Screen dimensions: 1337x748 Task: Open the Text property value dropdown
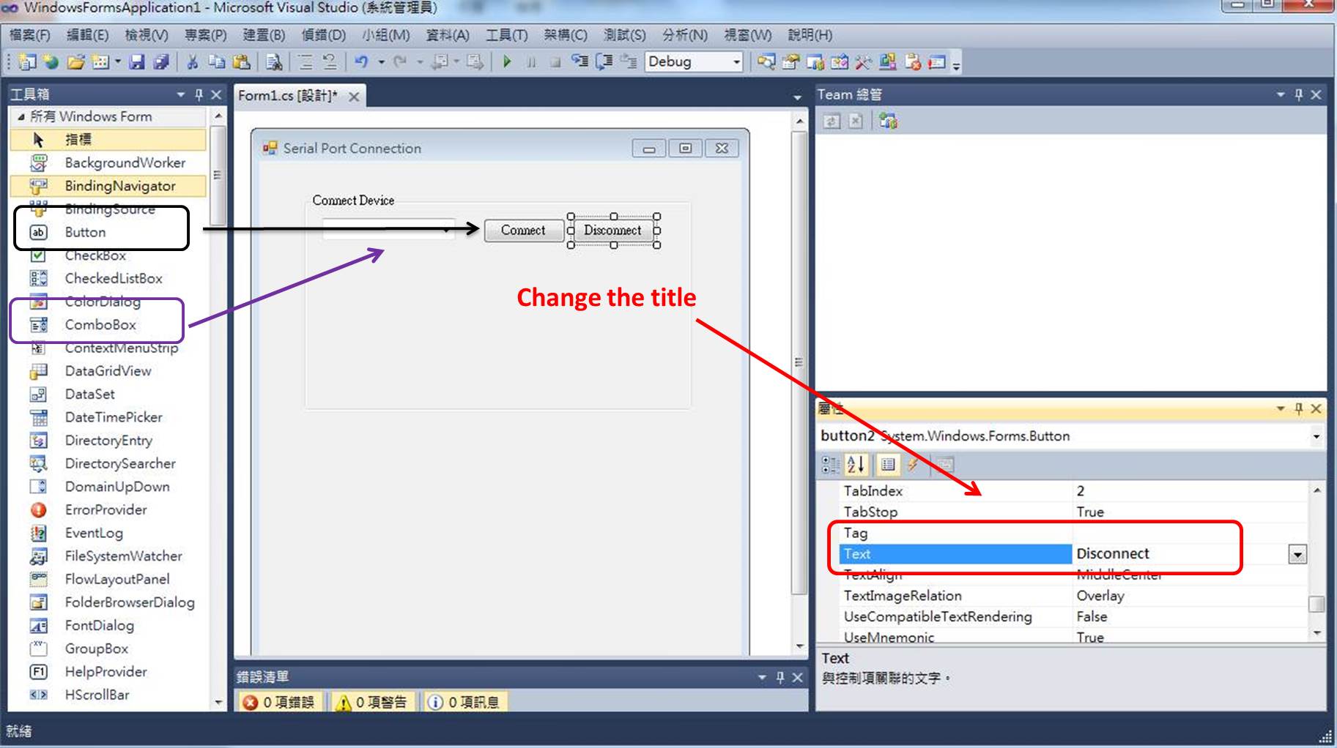[x=1297, y=555]
